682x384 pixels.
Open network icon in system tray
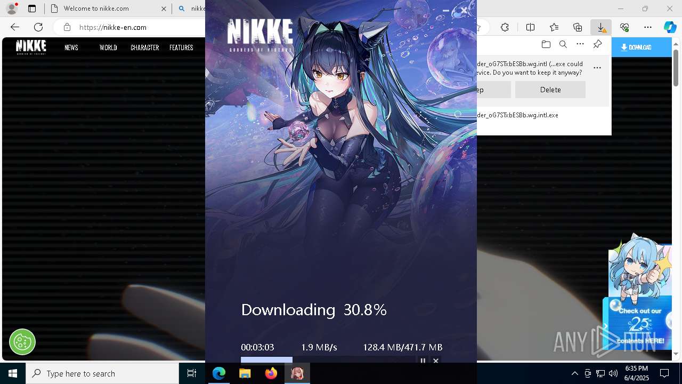click(600, 373)
